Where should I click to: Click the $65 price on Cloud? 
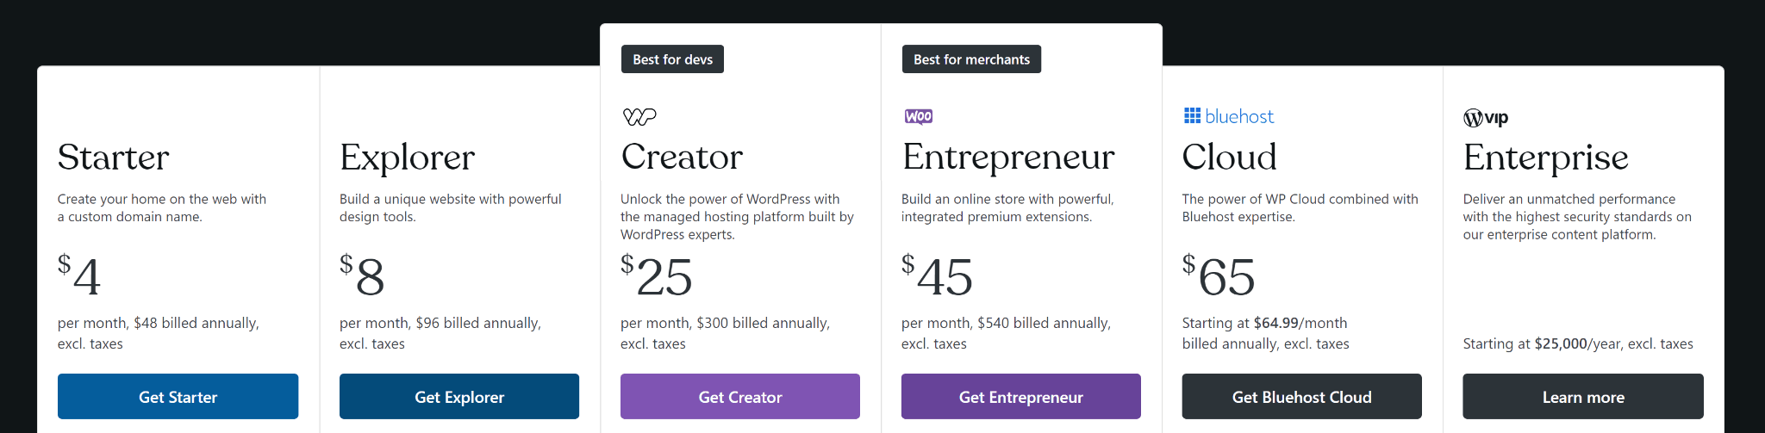[x=1219, y=275]
